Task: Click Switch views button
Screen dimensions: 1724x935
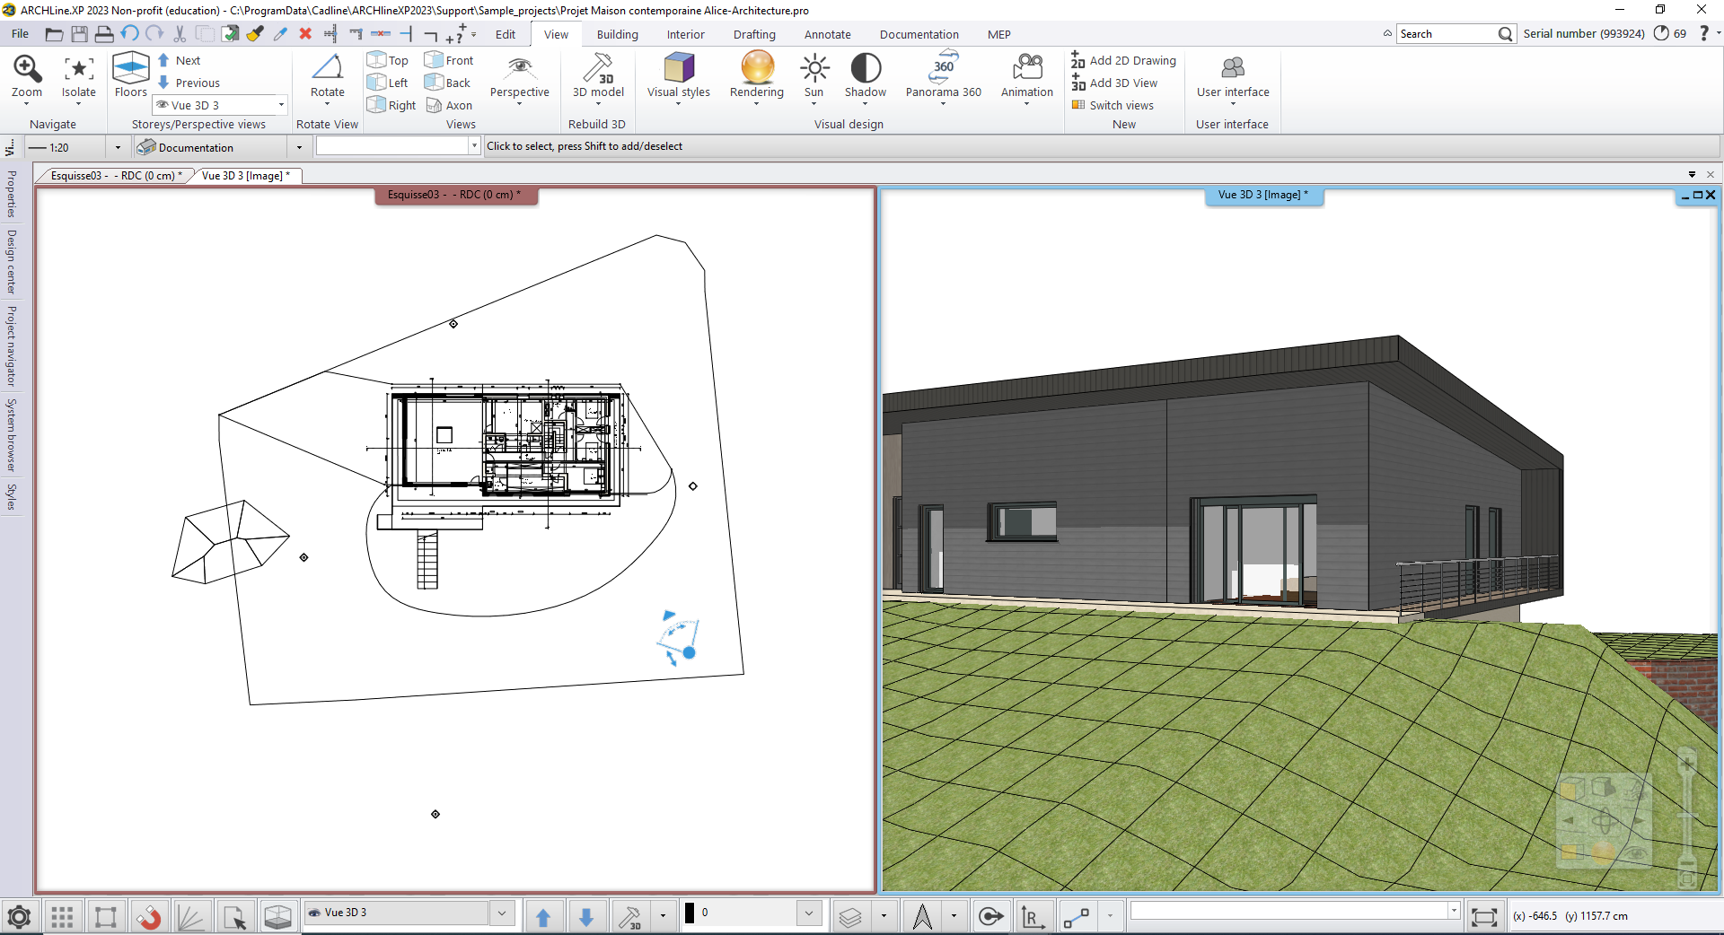Action: click(1113, 105)
